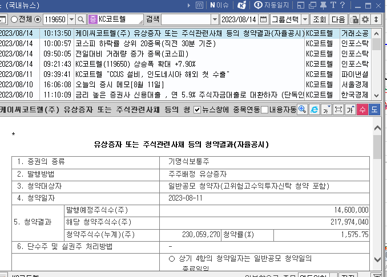This screenshot has width=387, height=277.
Task: Select the 전체 radio button
Action: tap(14, 19)
